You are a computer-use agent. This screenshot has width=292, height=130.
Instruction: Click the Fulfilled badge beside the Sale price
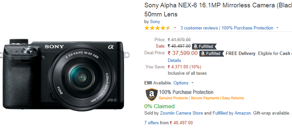pyautogui.click(x=204, y=46)
